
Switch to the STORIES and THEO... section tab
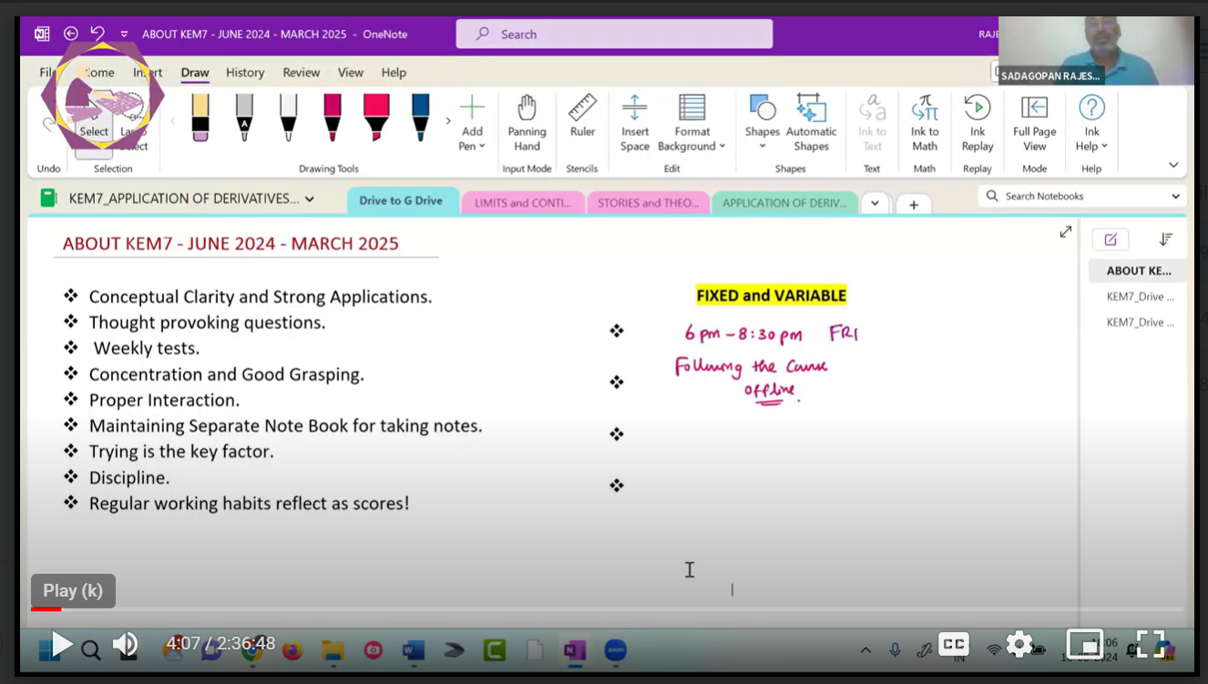647,203
